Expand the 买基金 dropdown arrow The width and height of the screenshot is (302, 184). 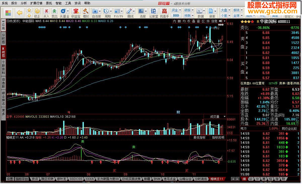point(68,11)
